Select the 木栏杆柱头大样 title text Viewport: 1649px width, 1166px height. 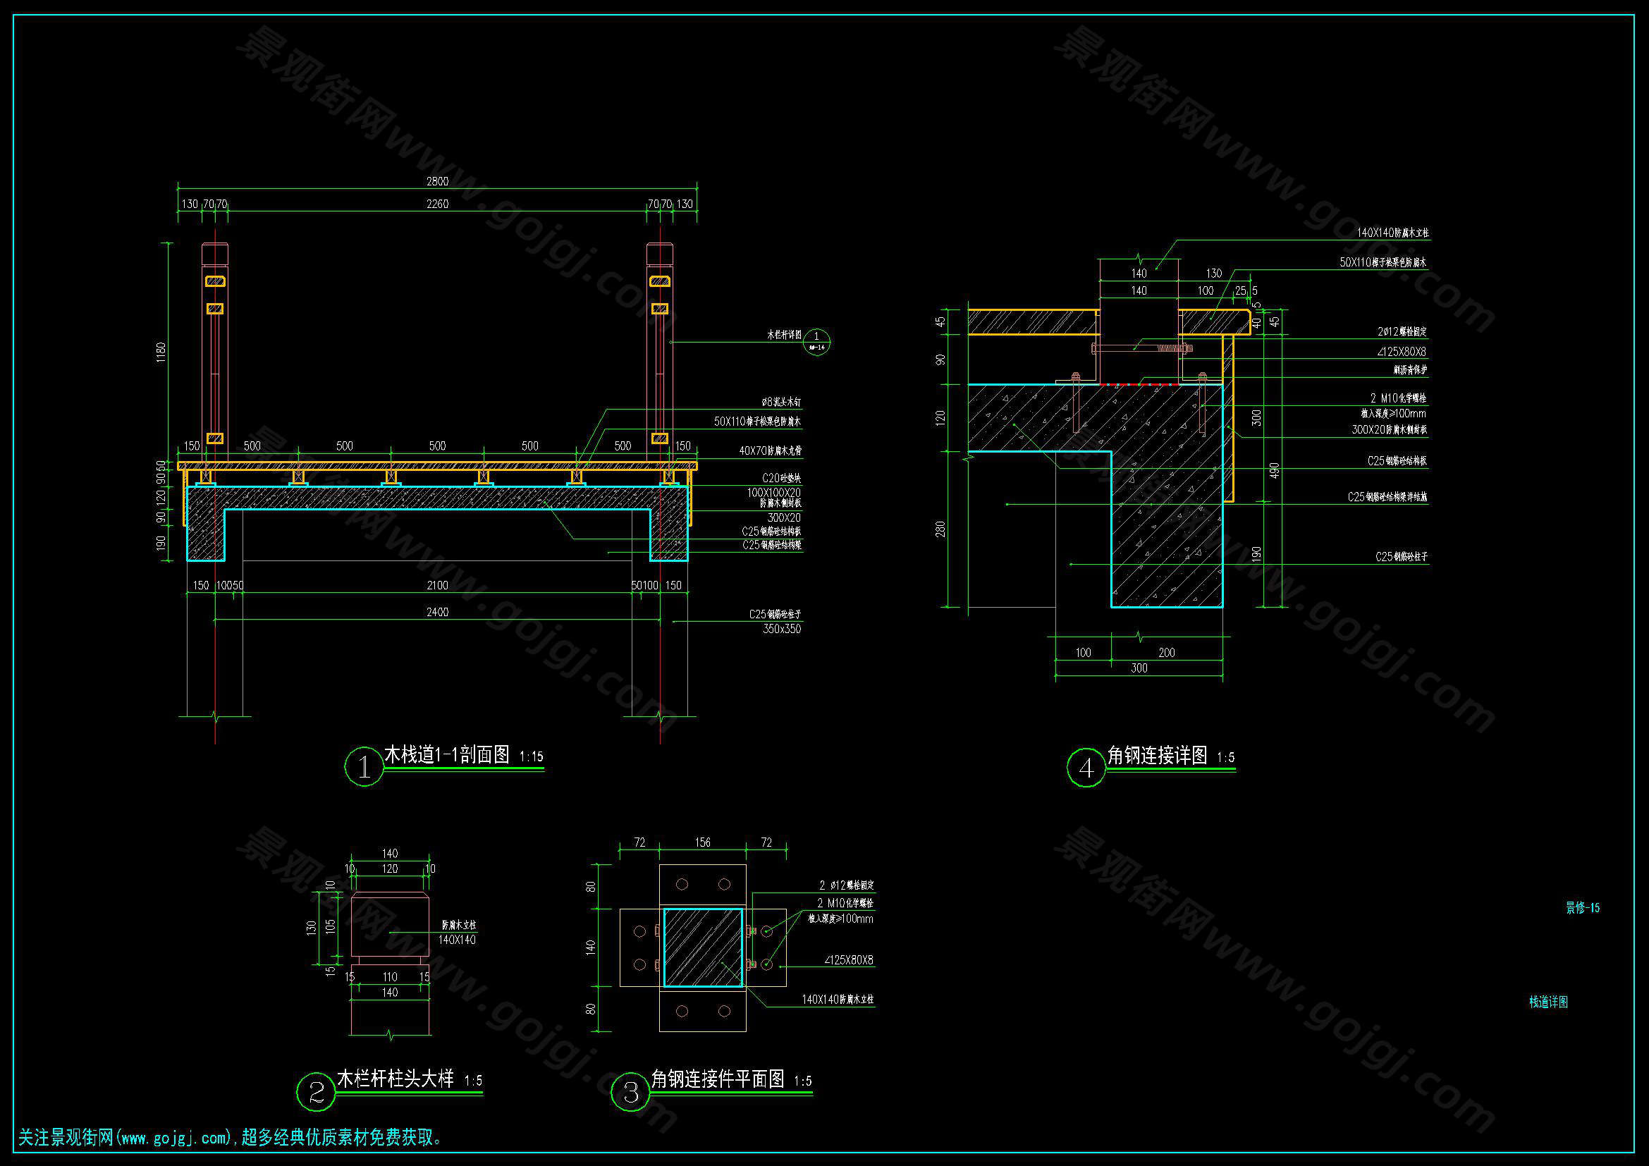point(395,1079)
